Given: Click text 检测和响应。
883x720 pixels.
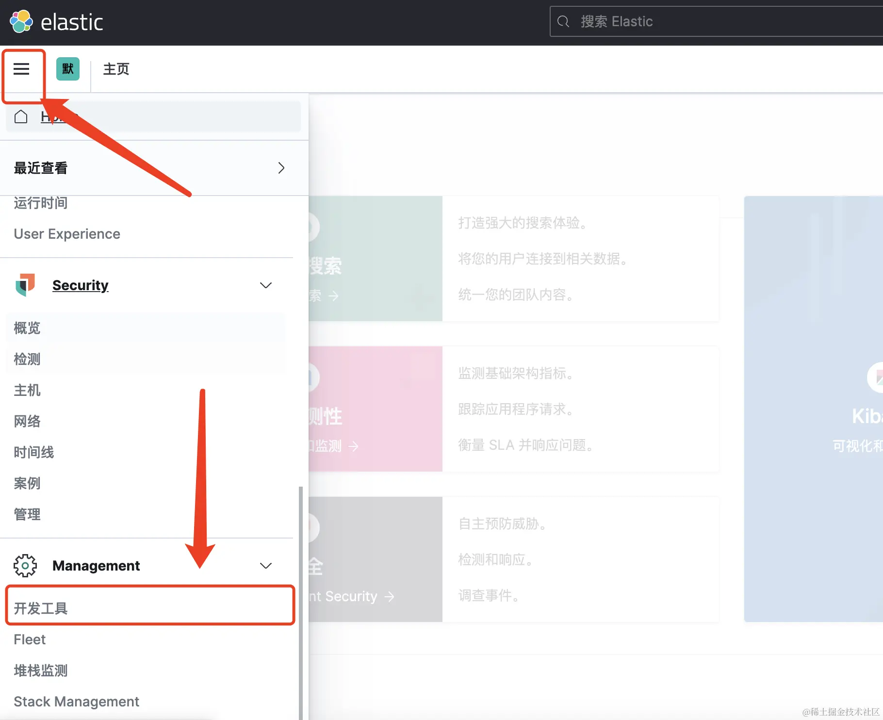Looking at the screenshot, I should tap(497, 559).
